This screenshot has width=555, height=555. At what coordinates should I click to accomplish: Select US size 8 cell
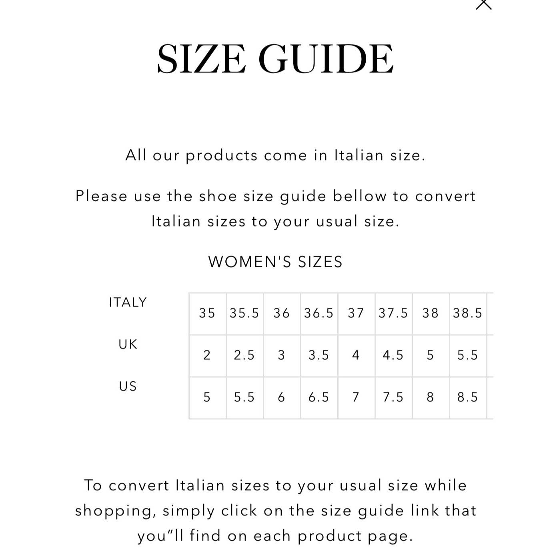431,397
